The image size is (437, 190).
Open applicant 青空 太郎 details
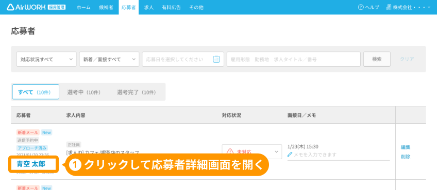[31, 164]
